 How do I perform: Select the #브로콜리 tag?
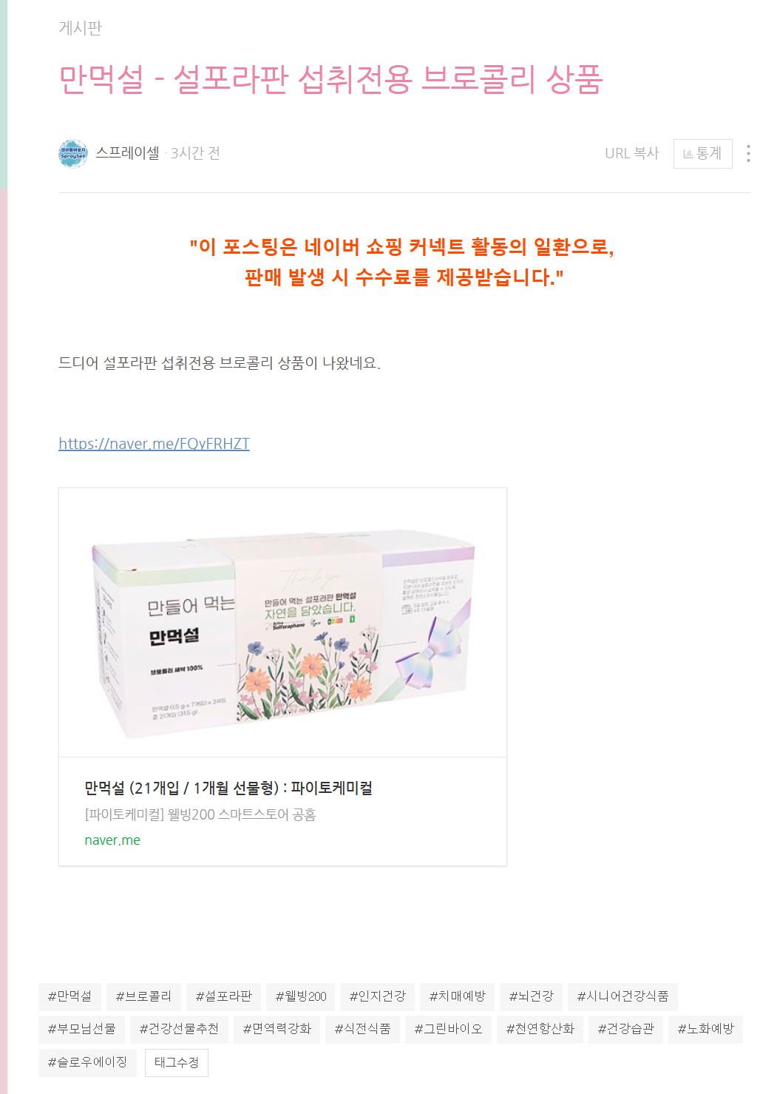pos(143,996)
